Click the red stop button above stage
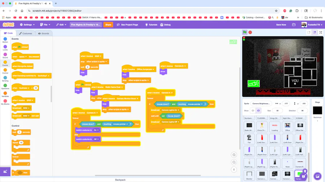The height and width of the screenshot is (182, 325). [x=250, y=32]
